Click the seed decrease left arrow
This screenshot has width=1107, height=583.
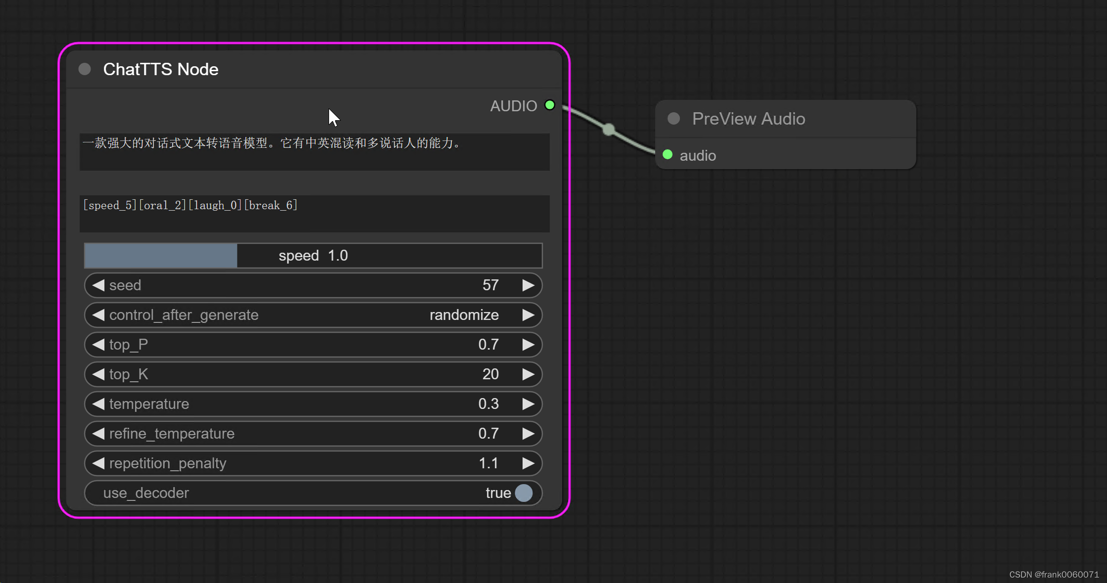[x=98, y=285]
